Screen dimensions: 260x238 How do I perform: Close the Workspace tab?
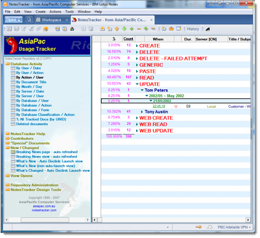(x=67, y=20)
